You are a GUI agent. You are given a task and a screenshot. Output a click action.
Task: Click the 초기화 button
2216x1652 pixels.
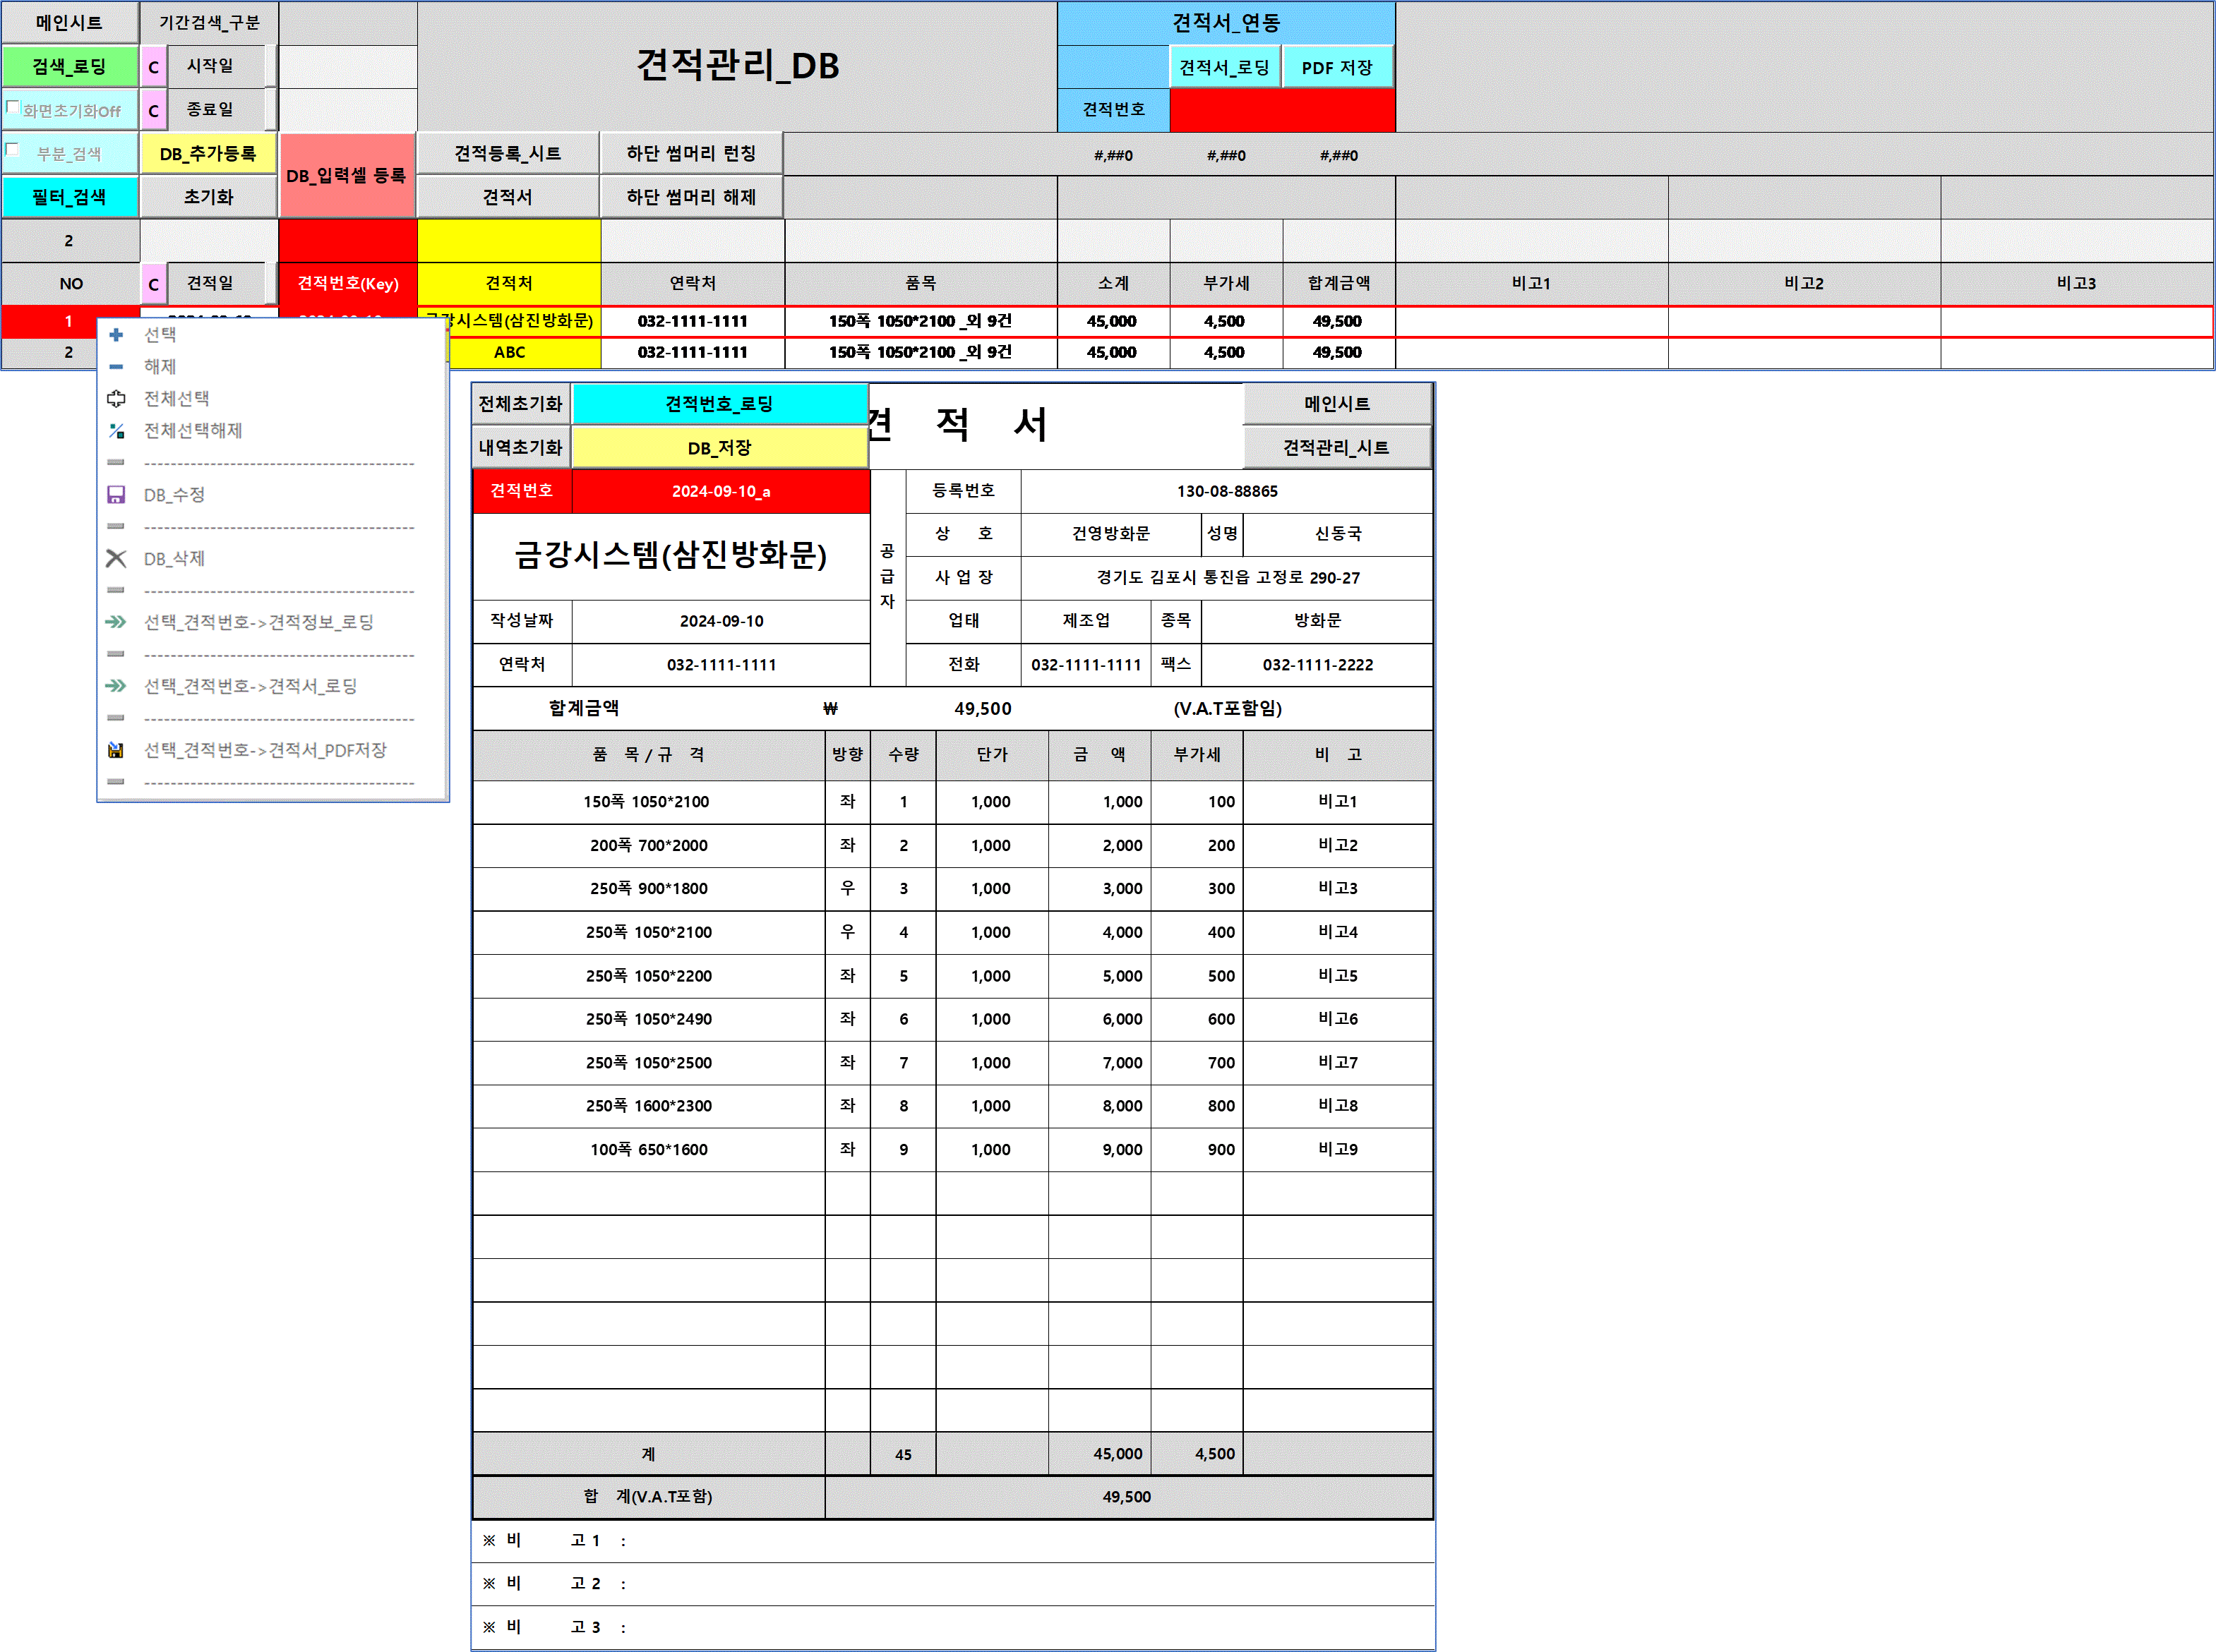pos(208,197)
